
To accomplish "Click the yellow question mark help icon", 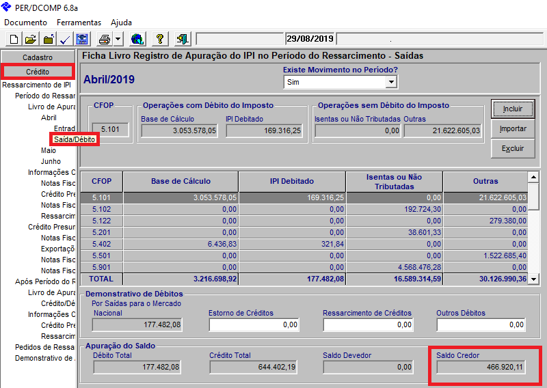I will (x=160, y=39).
